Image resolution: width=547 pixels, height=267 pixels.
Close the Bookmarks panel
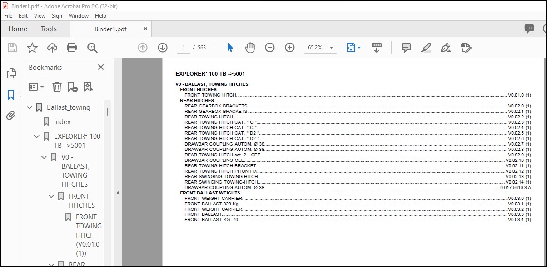[101, 67]
